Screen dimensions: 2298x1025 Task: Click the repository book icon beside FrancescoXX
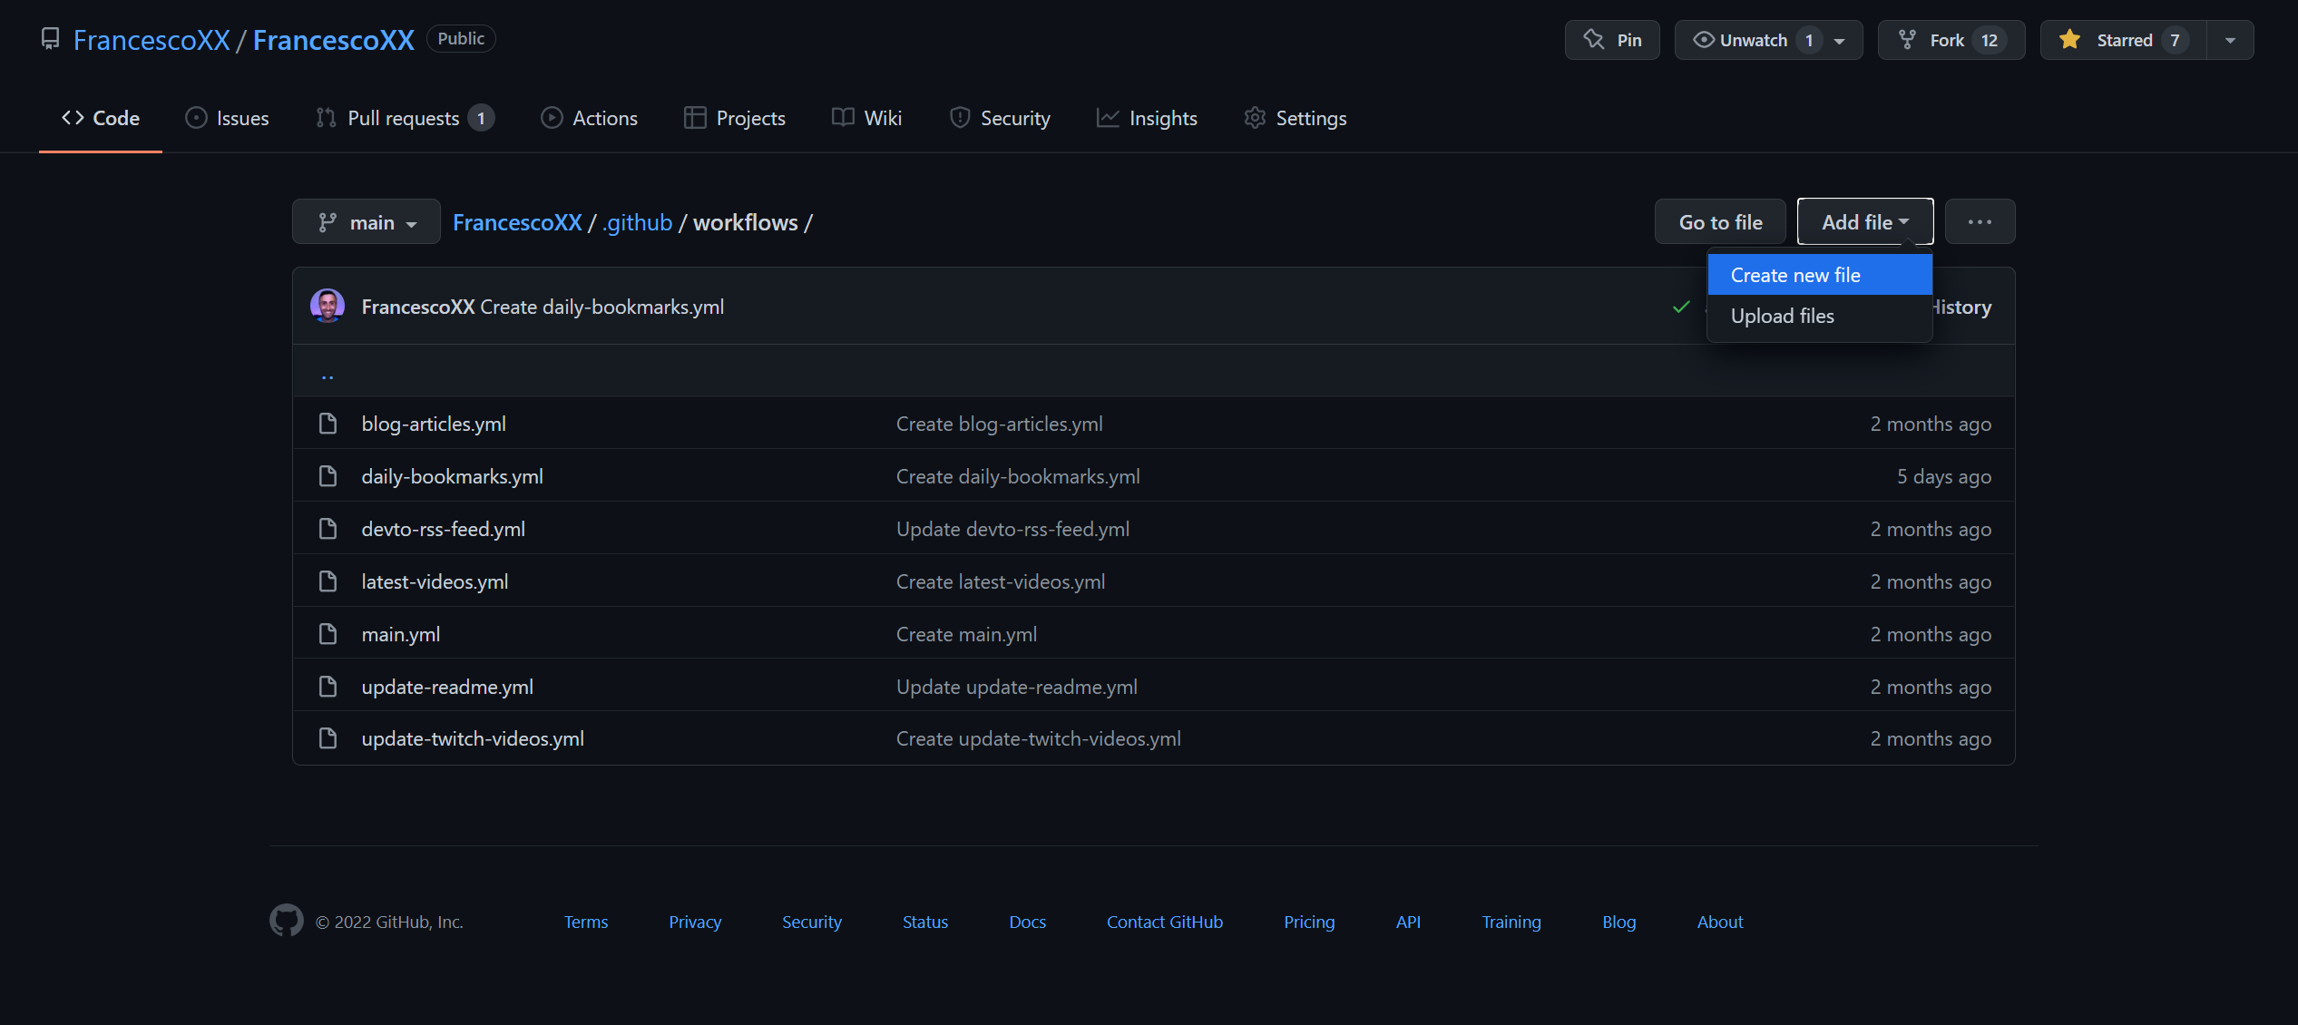coord(51,39)
